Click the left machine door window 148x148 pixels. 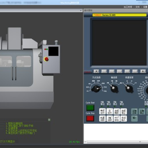coord(6,61)
